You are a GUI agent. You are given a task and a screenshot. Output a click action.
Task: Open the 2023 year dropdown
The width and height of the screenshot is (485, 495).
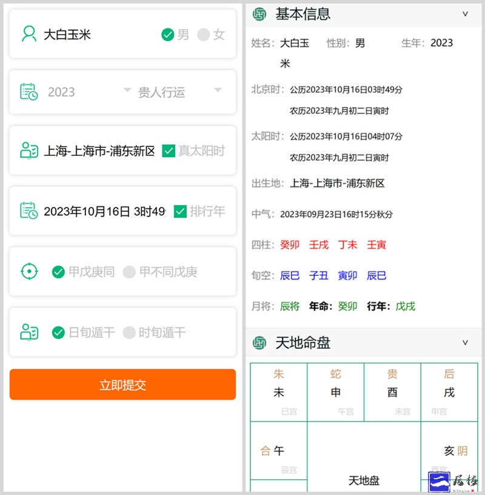pyautogui.click(x=88, y=92)
